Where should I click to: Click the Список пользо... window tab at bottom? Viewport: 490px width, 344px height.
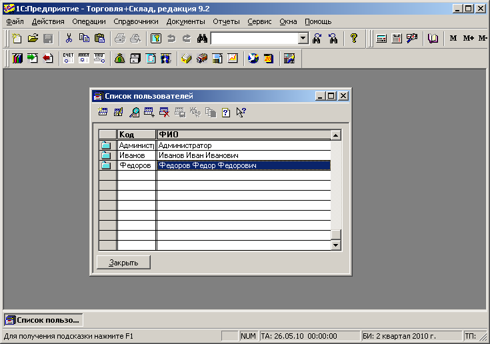(43, 320)
